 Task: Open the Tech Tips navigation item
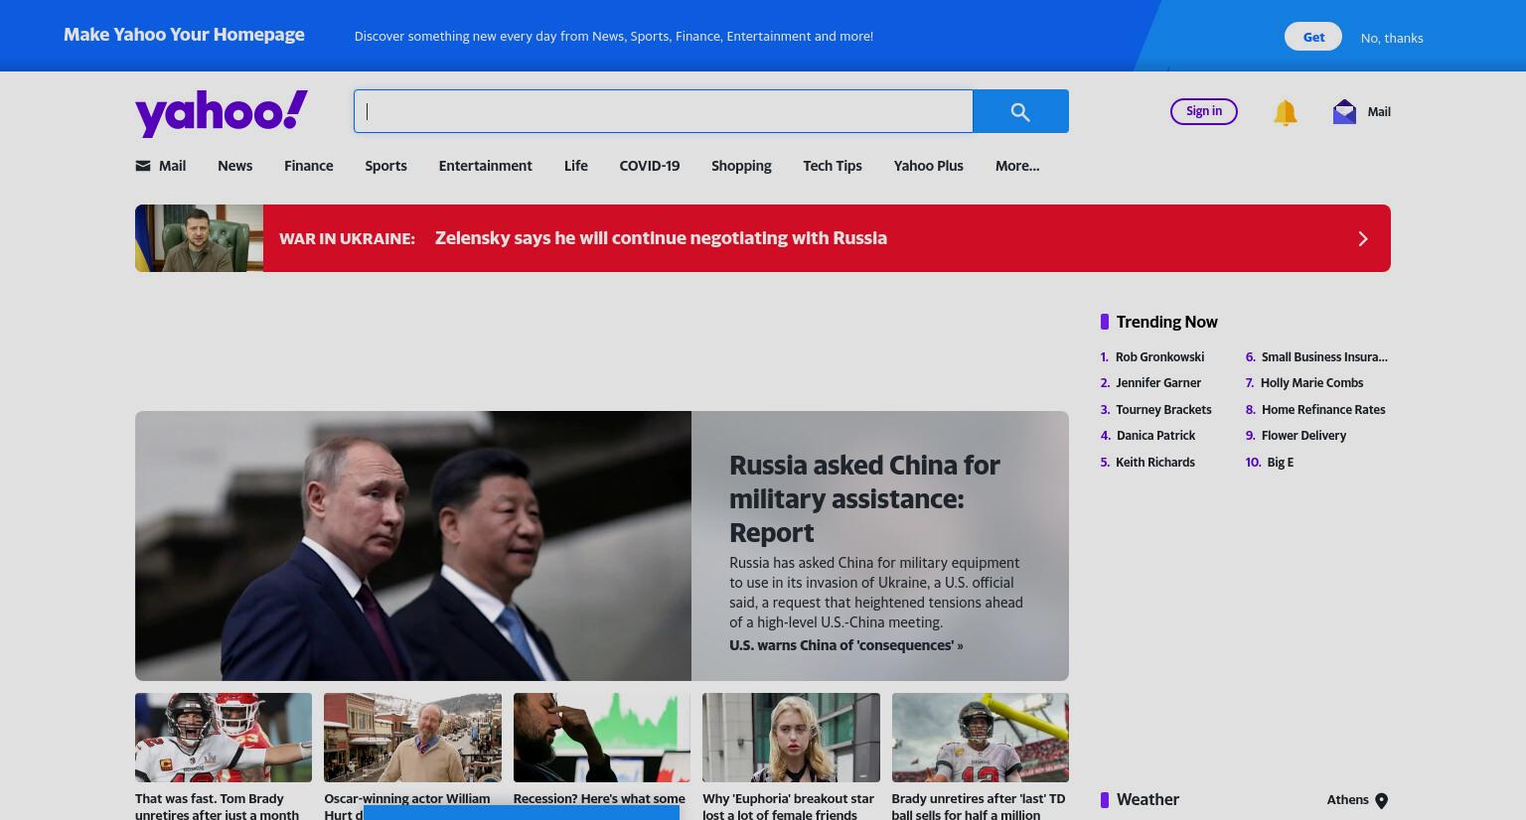(832, 166)
